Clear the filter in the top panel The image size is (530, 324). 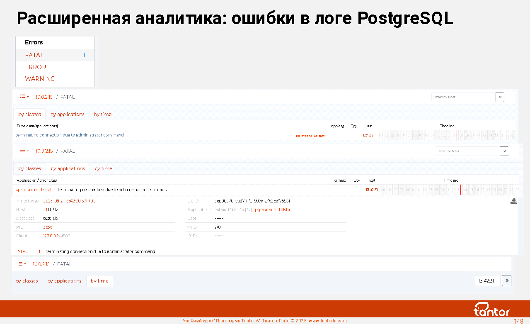(500, 97)
